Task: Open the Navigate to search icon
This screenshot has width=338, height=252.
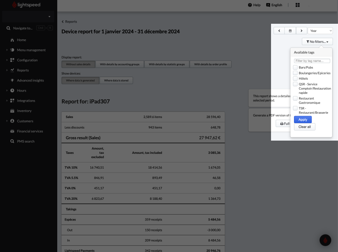Action: point(9,28)
